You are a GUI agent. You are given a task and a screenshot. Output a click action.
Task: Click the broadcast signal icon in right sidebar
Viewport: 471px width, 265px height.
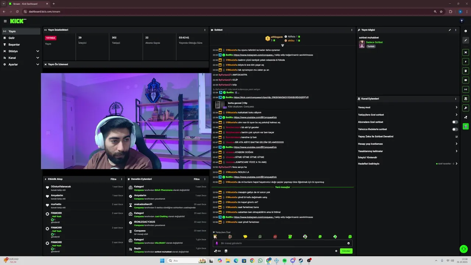pos(466,89)
